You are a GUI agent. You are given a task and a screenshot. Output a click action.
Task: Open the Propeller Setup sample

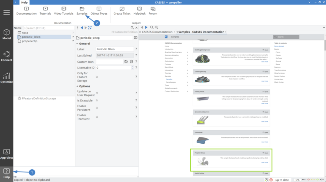(265, 153)
